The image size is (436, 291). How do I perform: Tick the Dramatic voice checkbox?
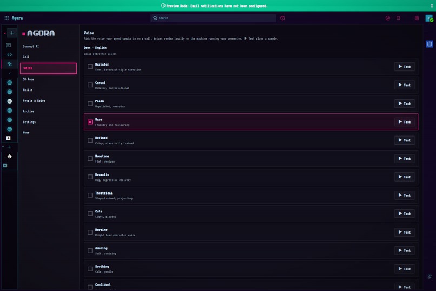90,177
